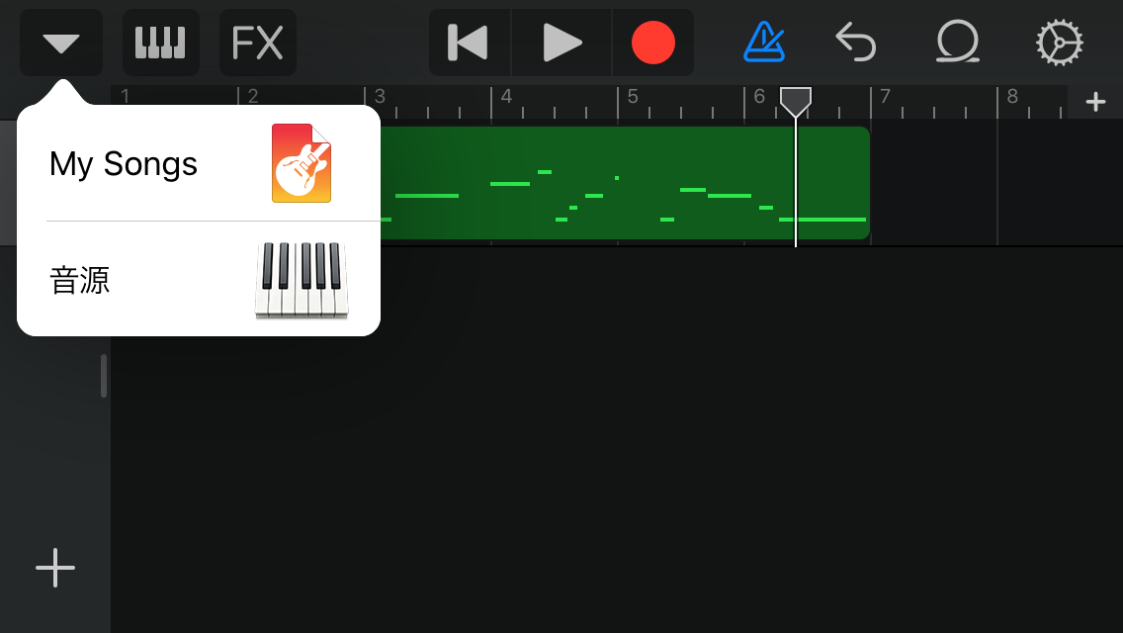Start recording with the red button
This screenshot has width=1123, height=633.
652,43
